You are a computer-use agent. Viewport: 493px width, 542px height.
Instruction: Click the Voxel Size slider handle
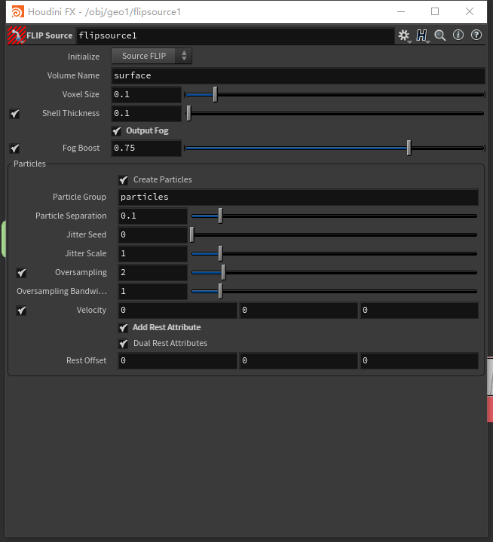coord(215,94)
